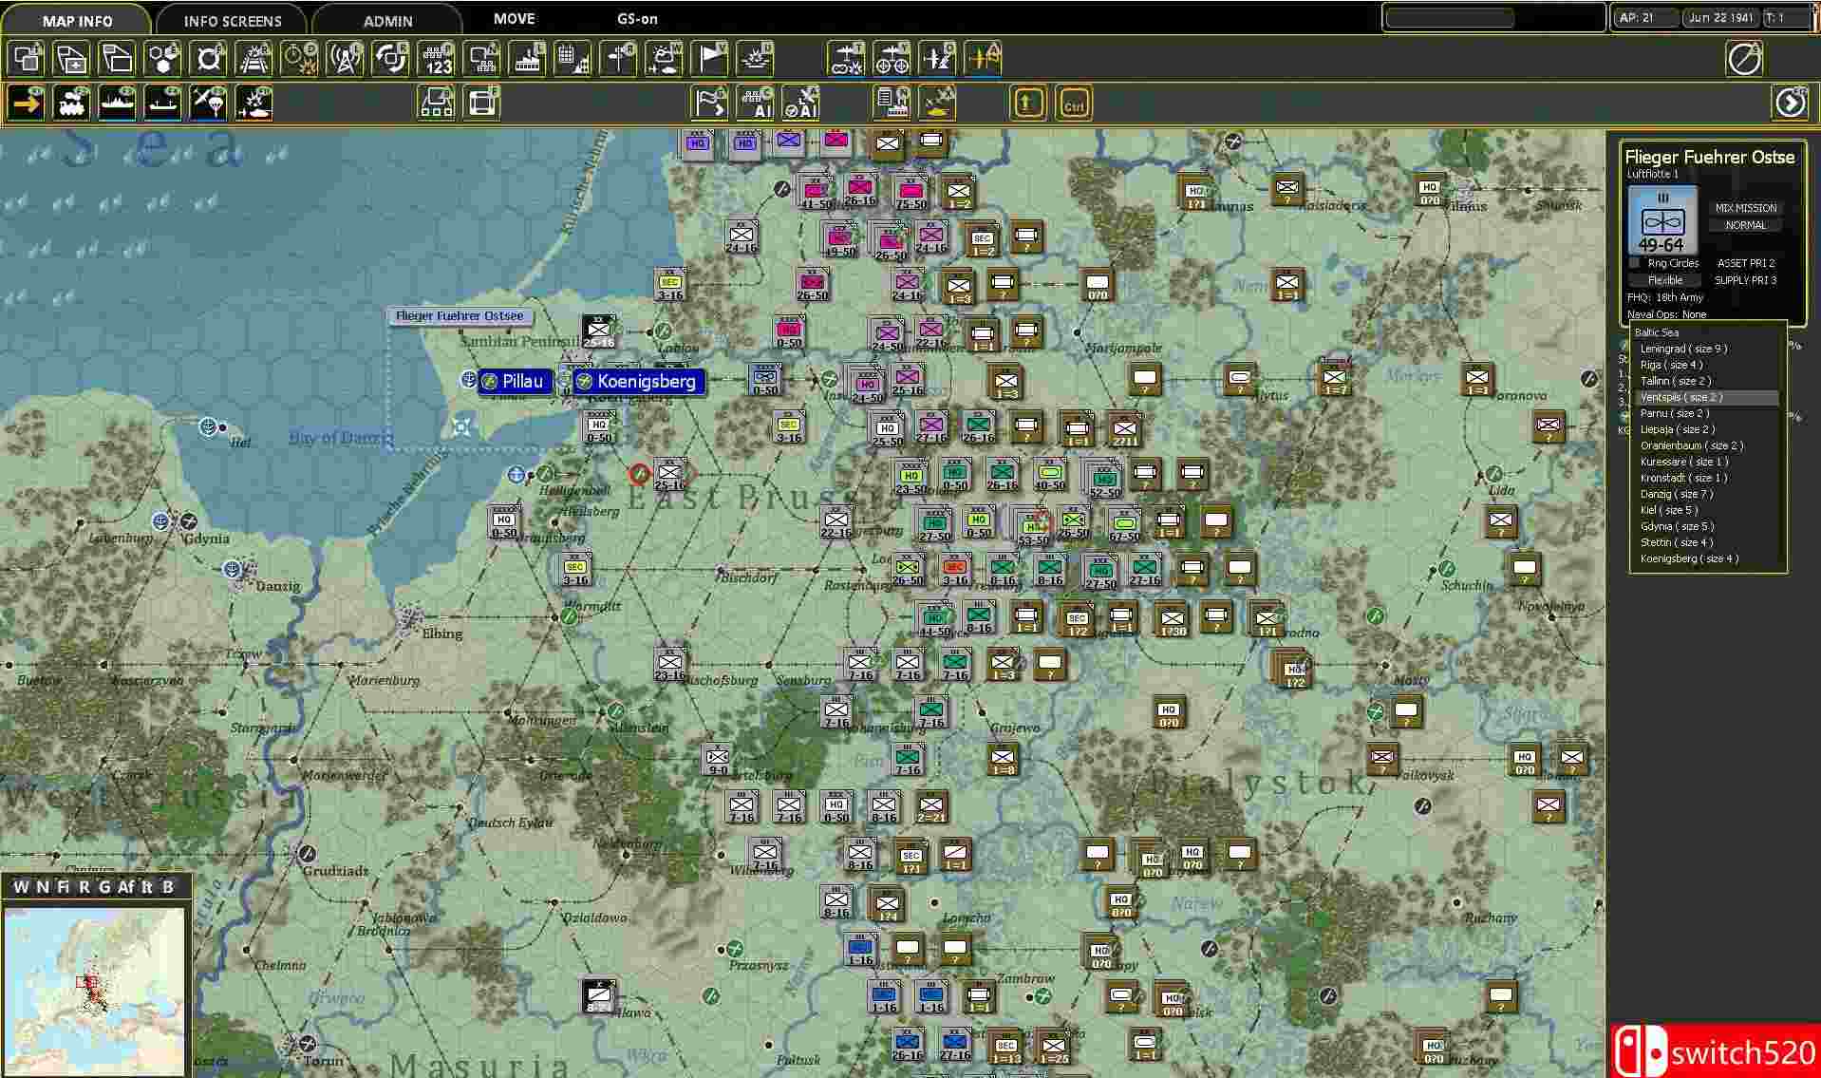
Task: Switch to the INFO SCREENS tab
Action: click(x=232, y=21)
